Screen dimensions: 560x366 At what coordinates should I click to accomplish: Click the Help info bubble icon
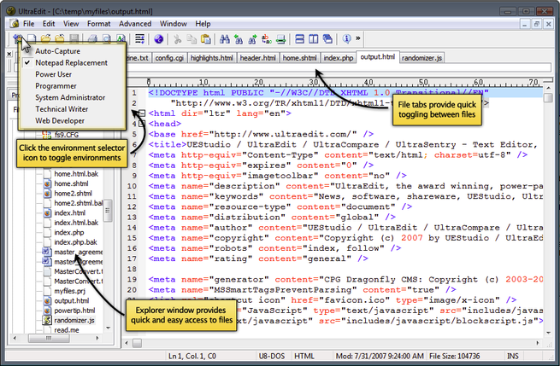coord(346,39)
